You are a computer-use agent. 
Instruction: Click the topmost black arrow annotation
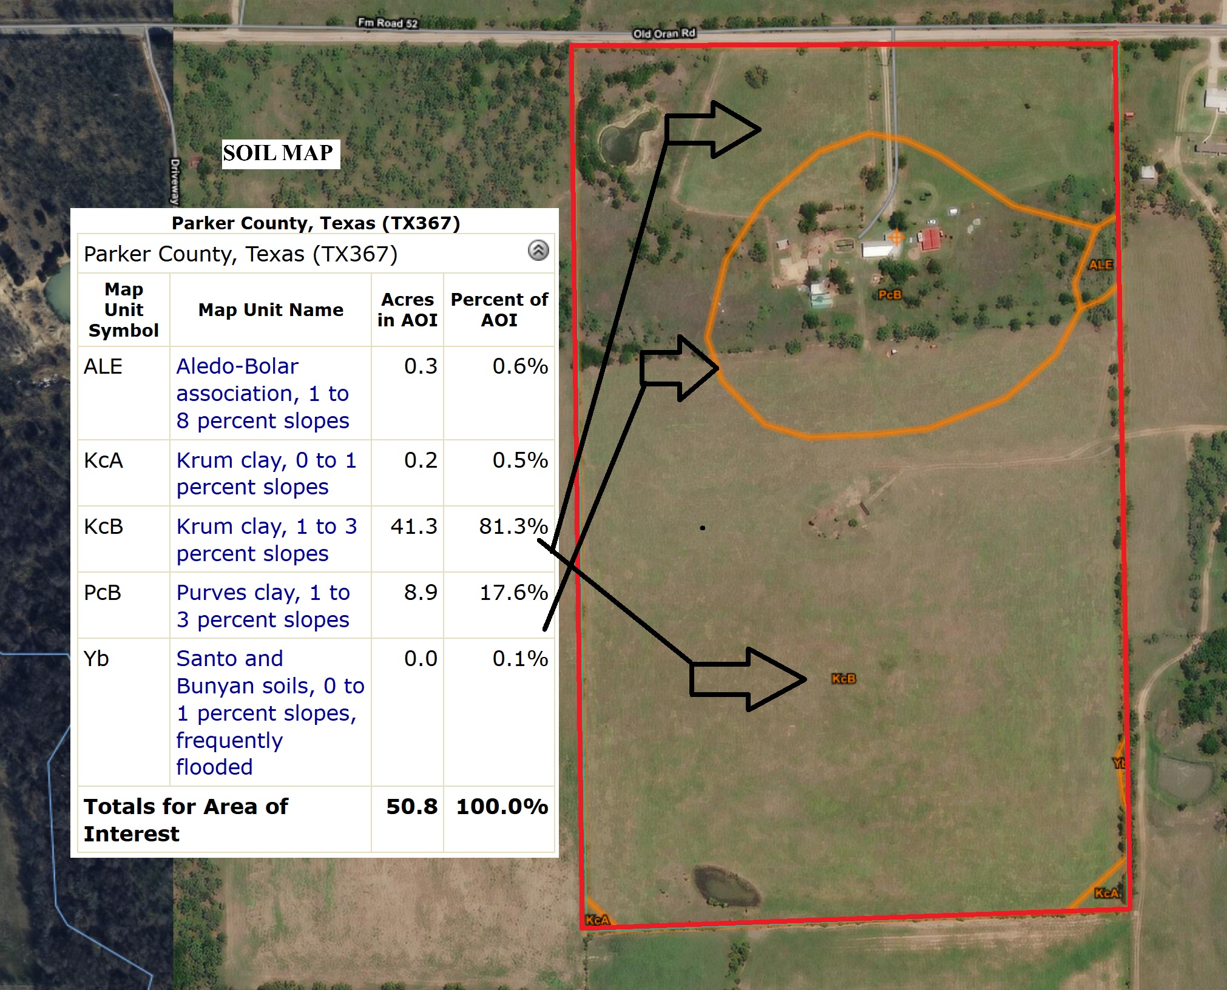pyautogui.click(x=713, y=129)
